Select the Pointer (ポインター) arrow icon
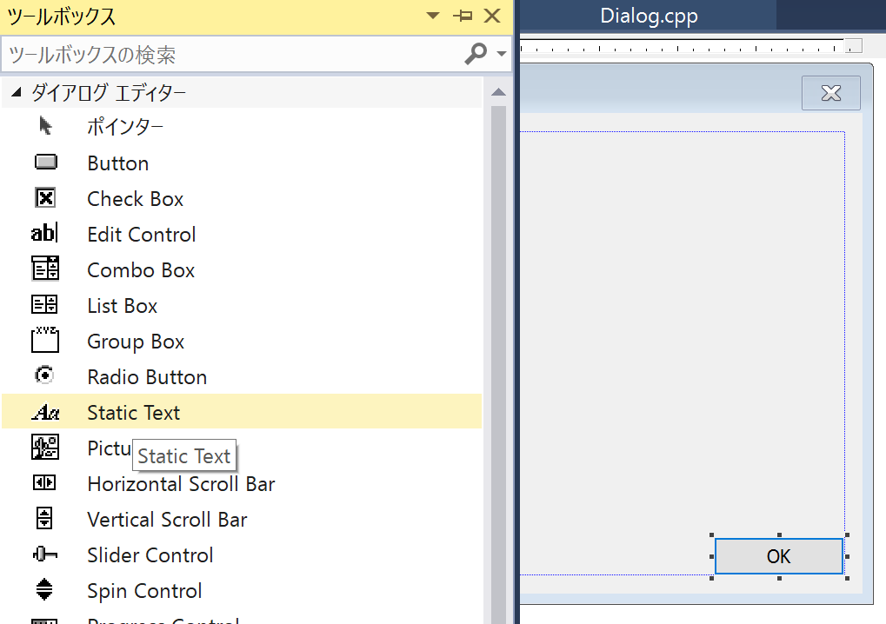 (45, 126)
